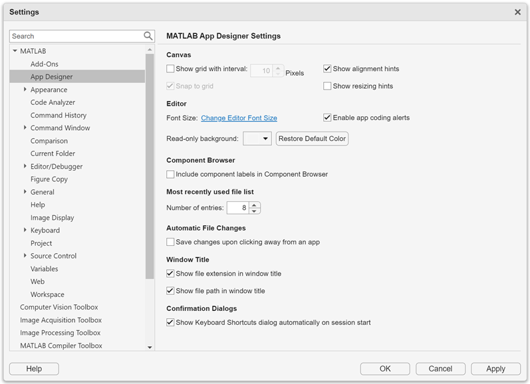The image size is (530, 384).
Task: Turn on Show resizing hints
Action: point(327,86)
